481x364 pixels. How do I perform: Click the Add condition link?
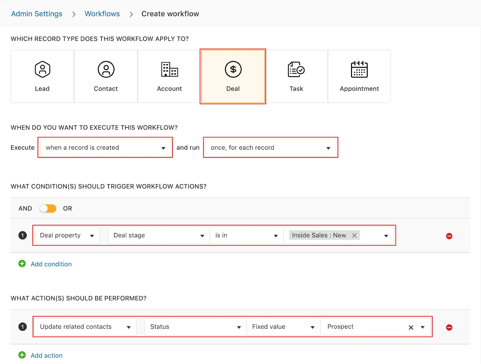(x=51, y=264)
